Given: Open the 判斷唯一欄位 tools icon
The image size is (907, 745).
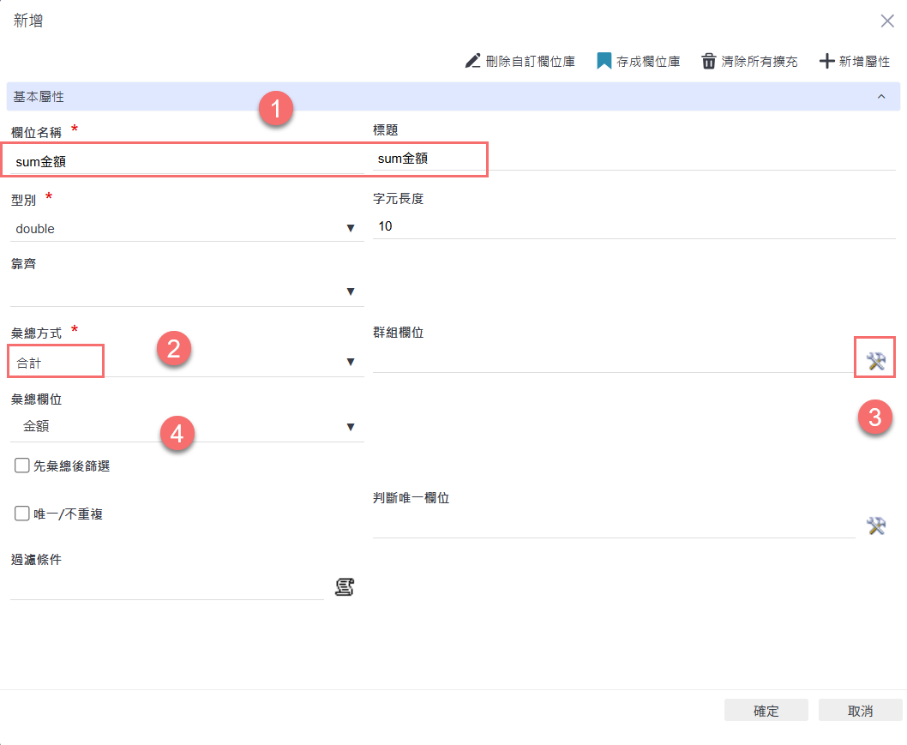Looking at the screenshot, I should [875, 526].
